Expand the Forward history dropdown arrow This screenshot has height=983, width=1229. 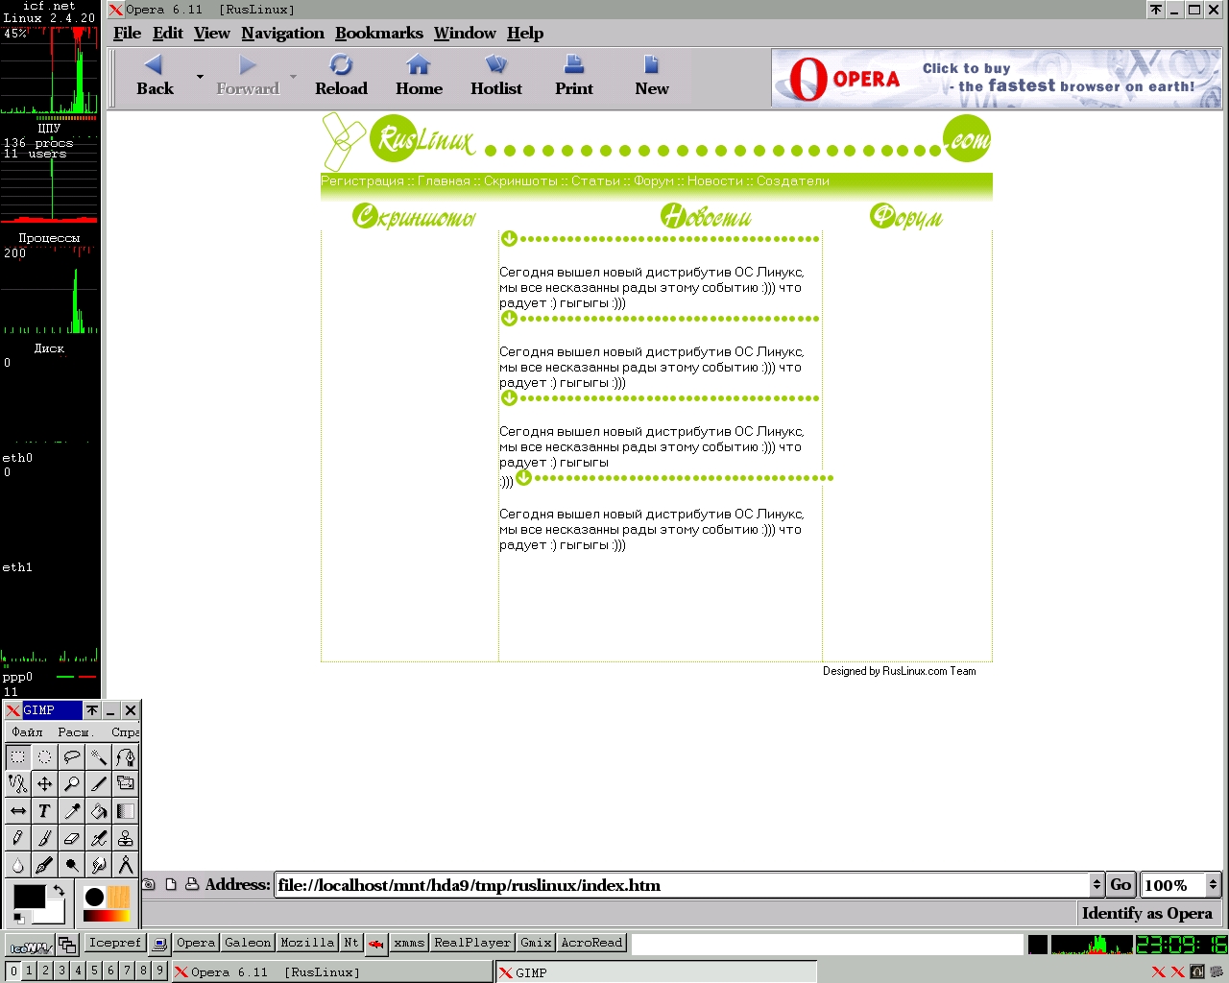pyautogui.click(x=293, y=76)
